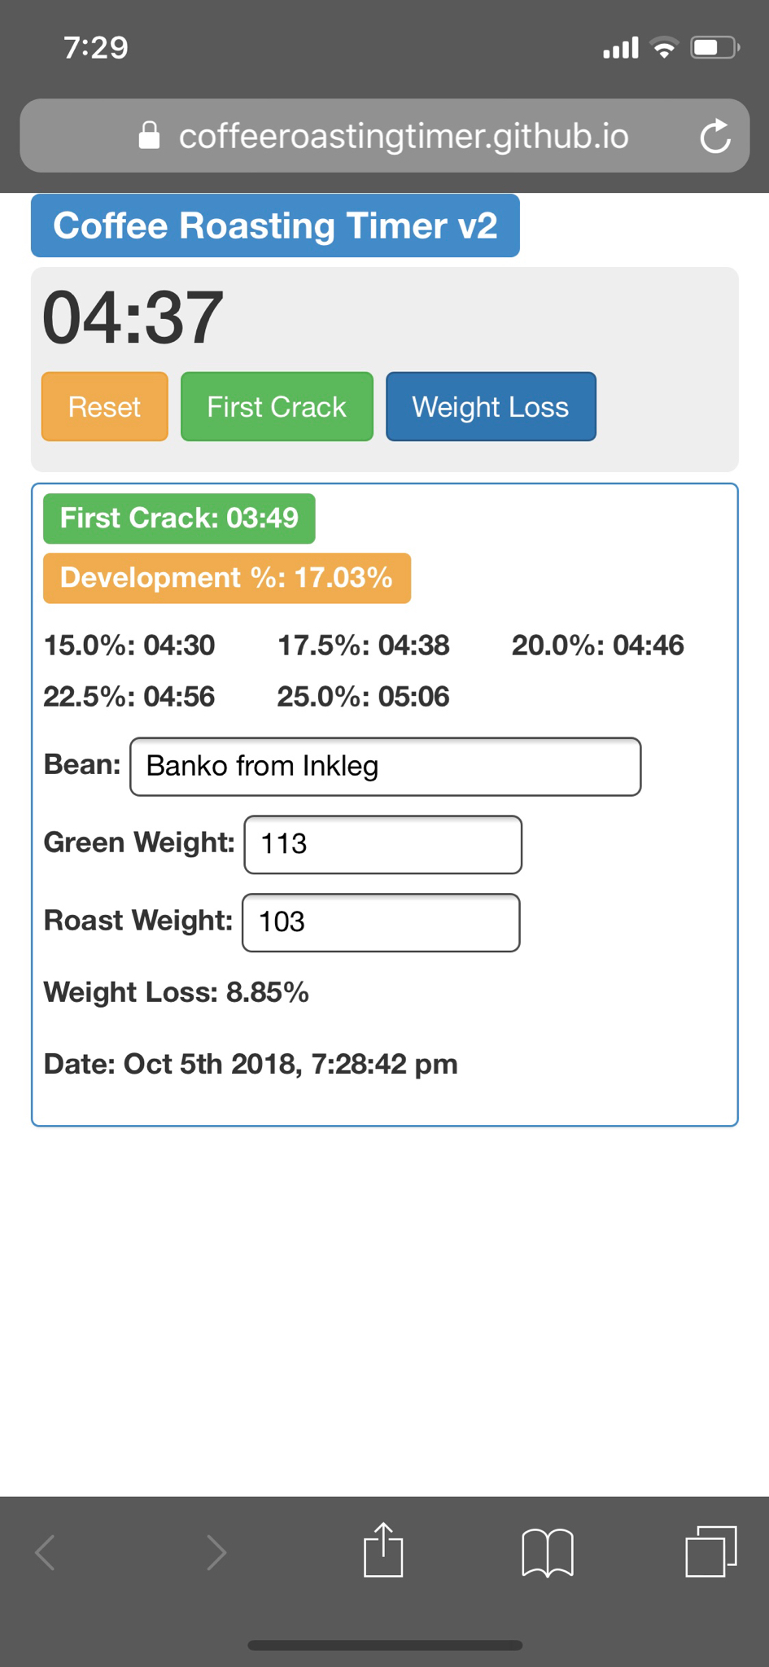
Task: Mark First Crack with green button
Action: coord(277,407)
